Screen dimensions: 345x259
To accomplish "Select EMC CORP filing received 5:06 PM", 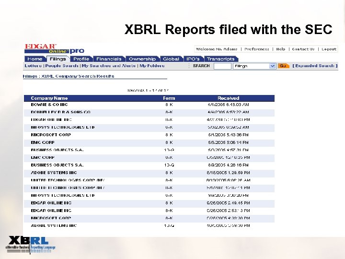I will [x=149, y=142].
